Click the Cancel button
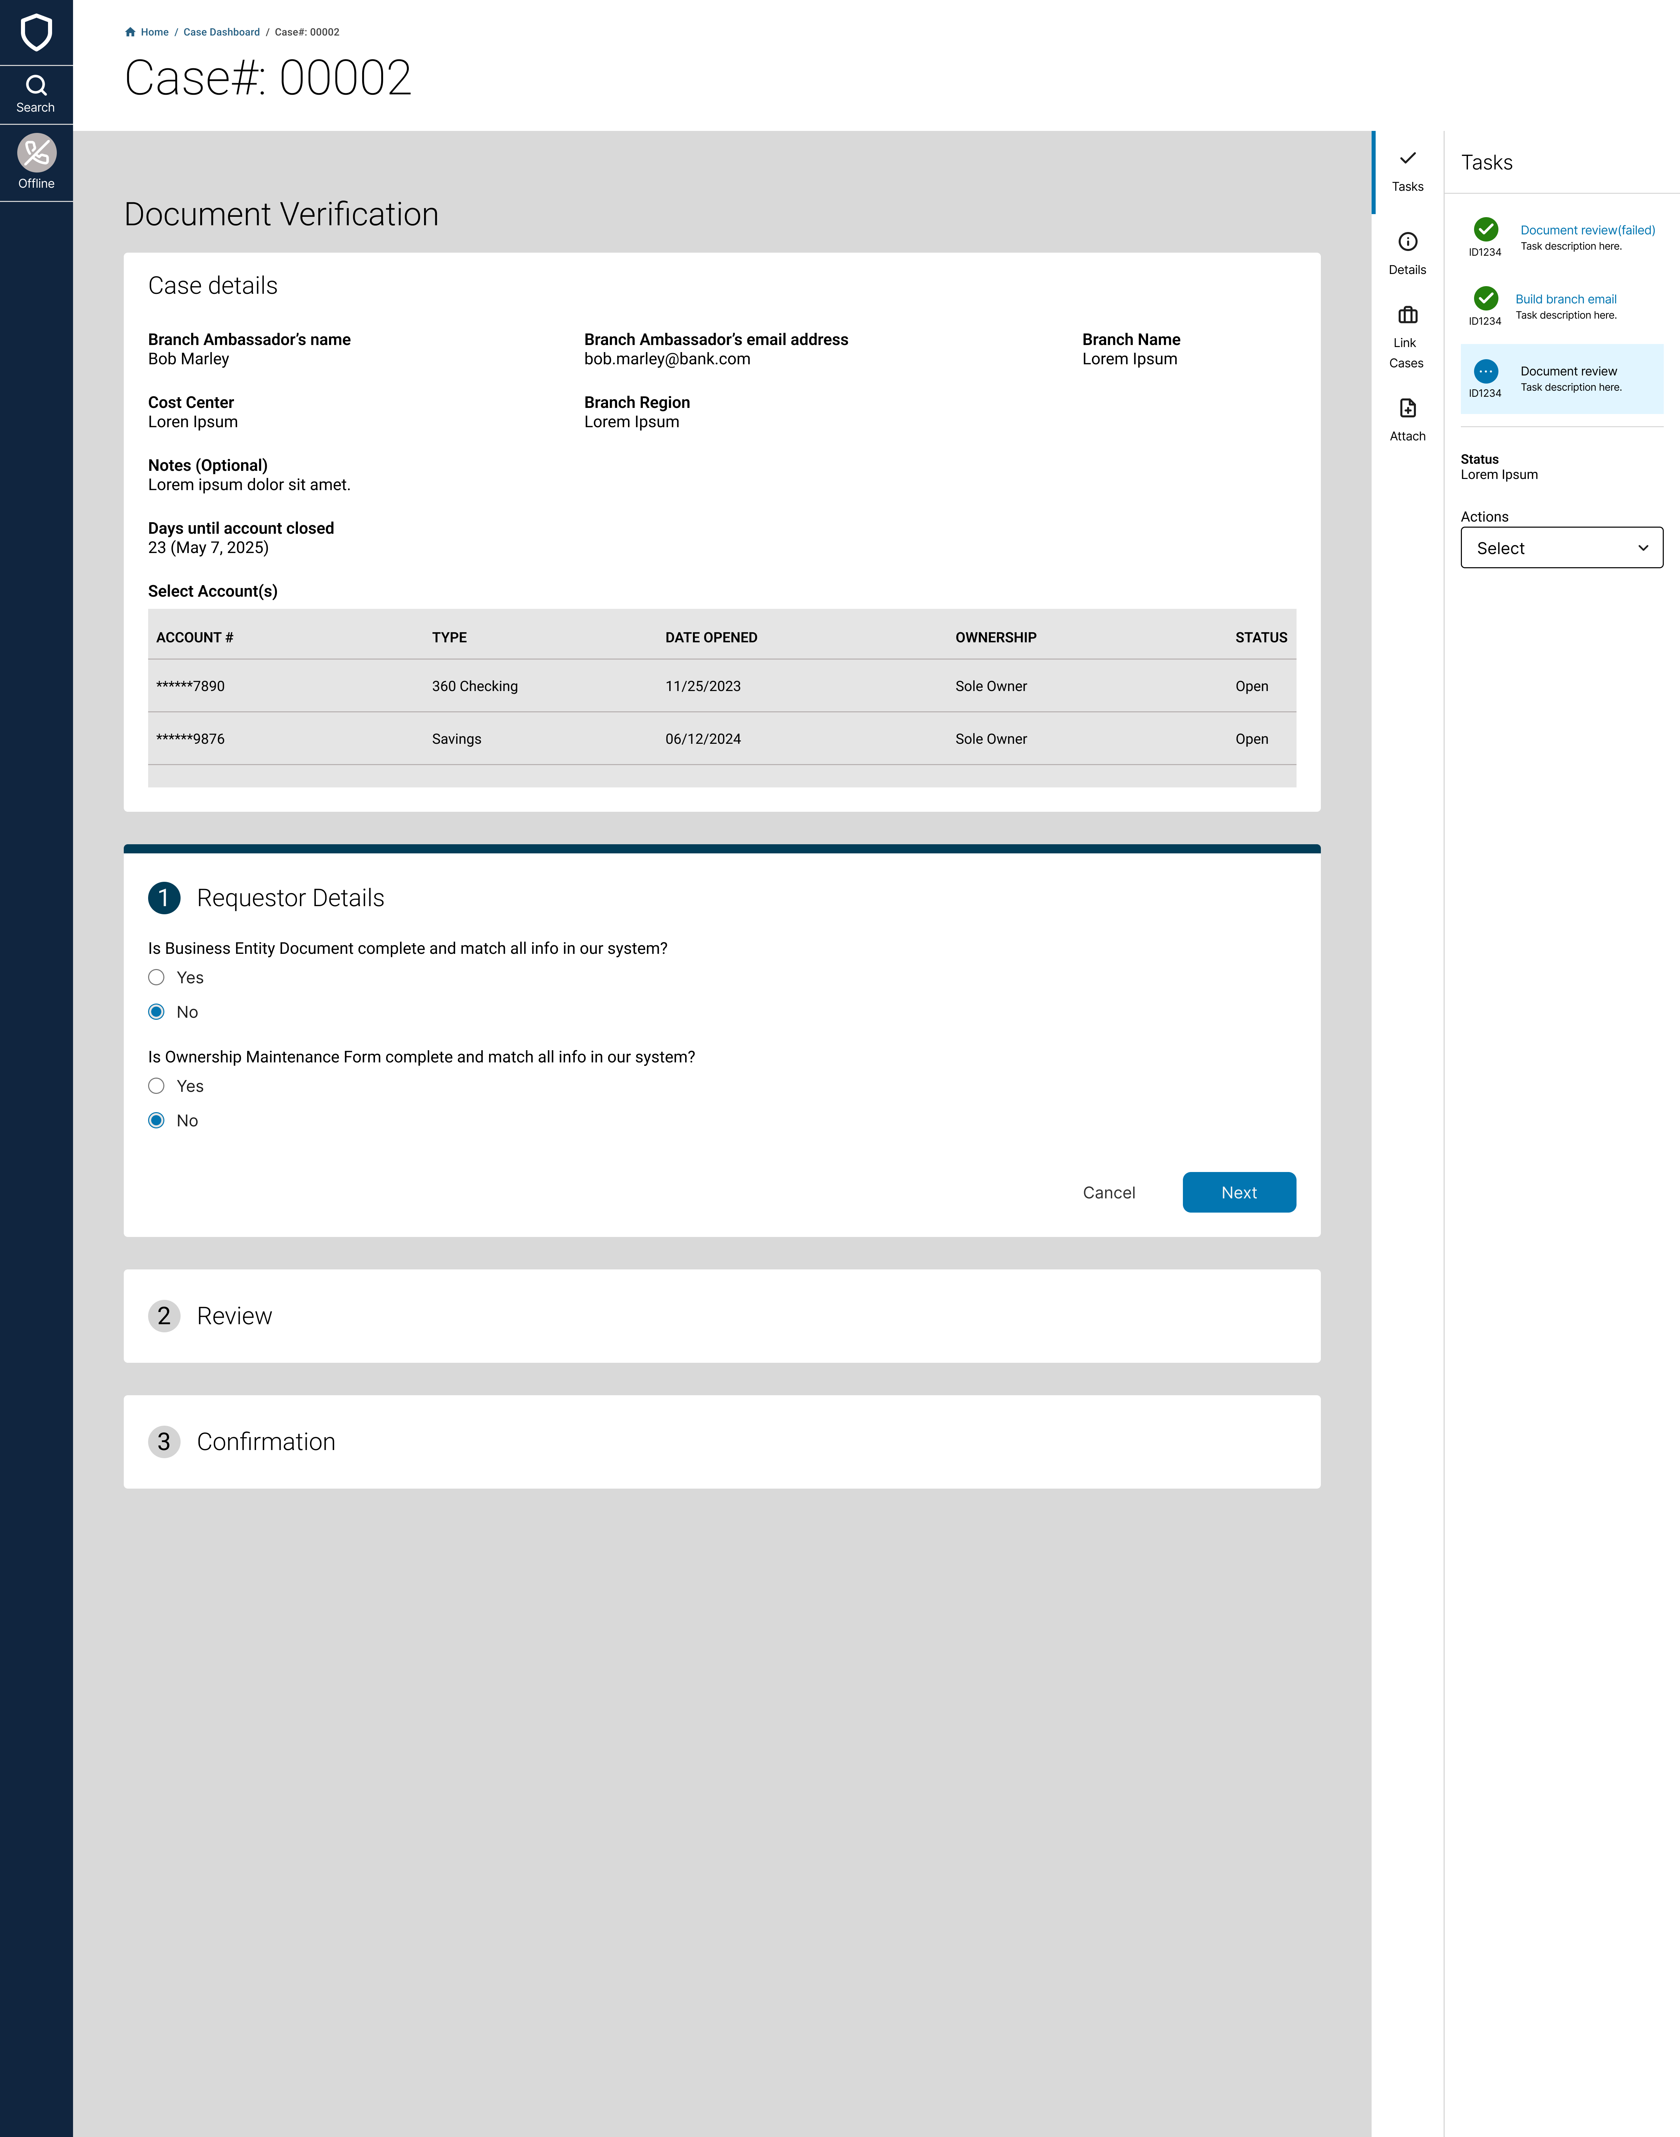 (1109, 1193)
